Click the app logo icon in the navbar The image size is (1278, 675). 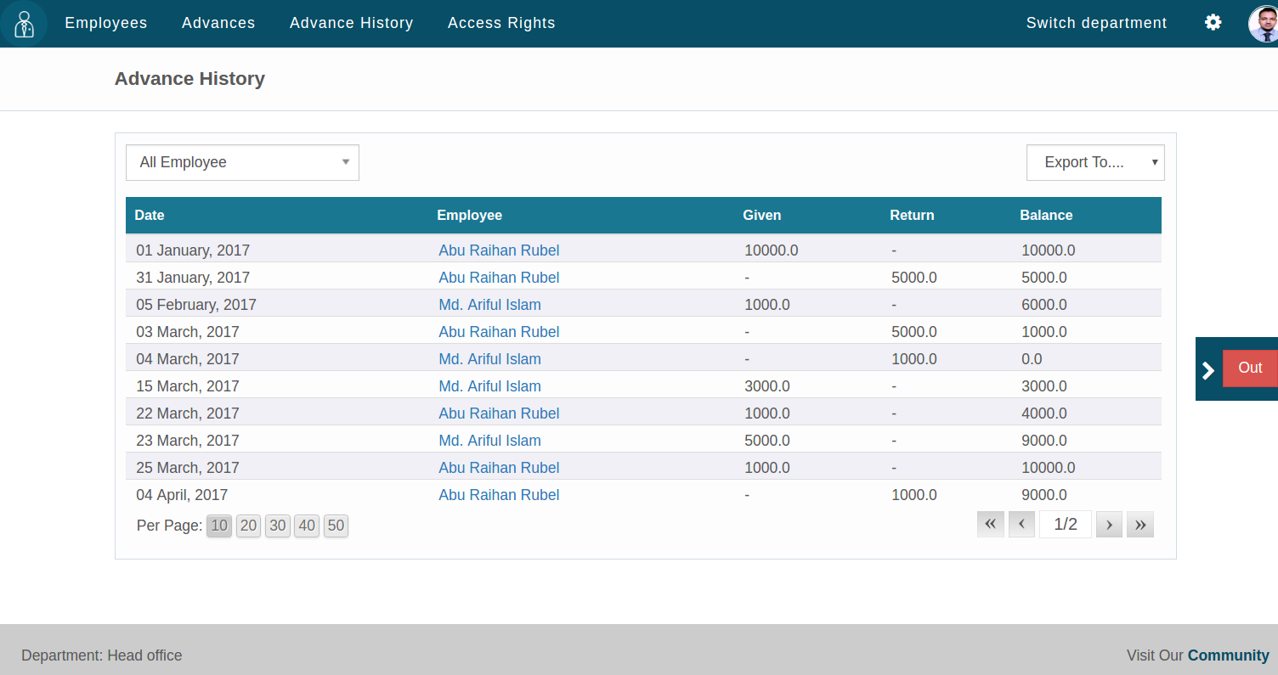(x=24, y=24)
